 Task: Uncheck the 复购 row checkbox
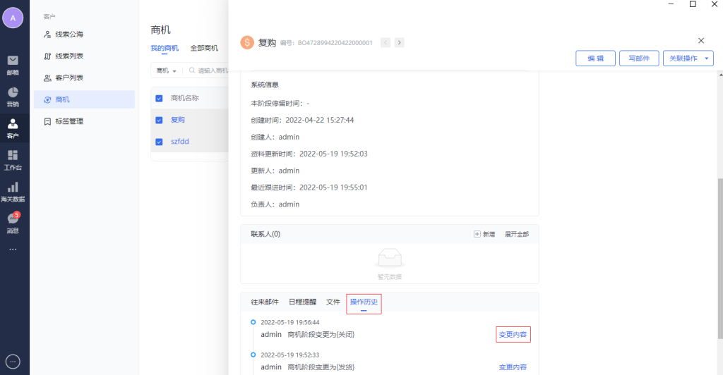(x=159, y=120)
